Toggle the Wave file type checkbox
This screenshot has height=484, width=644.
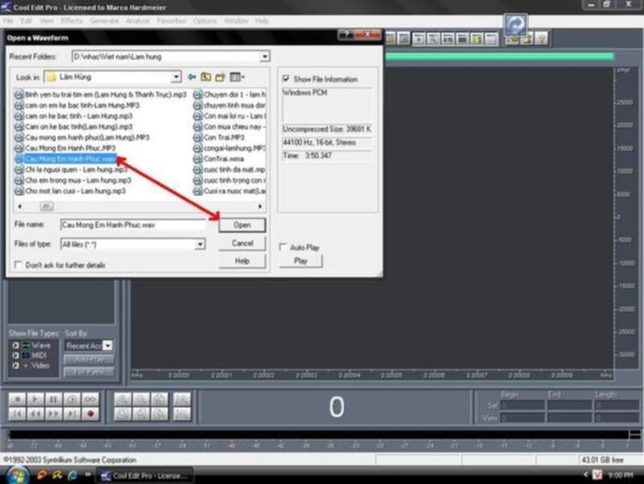pyautogui.click(x=15, y=346)
